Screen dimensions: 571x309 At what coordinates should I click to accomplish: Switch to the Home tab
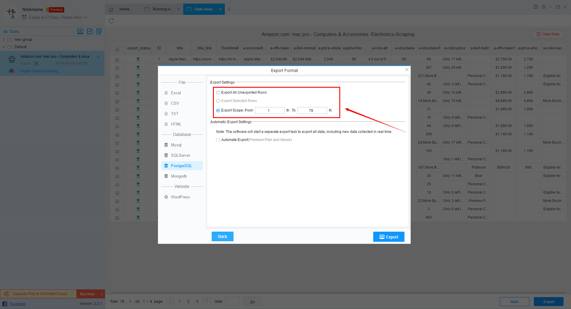[x=124, y=9]
